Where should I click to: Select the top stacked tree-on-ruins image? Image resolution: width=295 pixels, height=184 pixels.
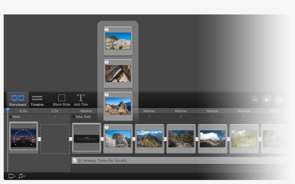(x=118, y=41)
